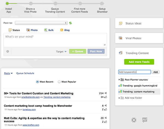164x129 pixels.
Task: Select the Most Popular radio button
Action: [x=59, y=82]
